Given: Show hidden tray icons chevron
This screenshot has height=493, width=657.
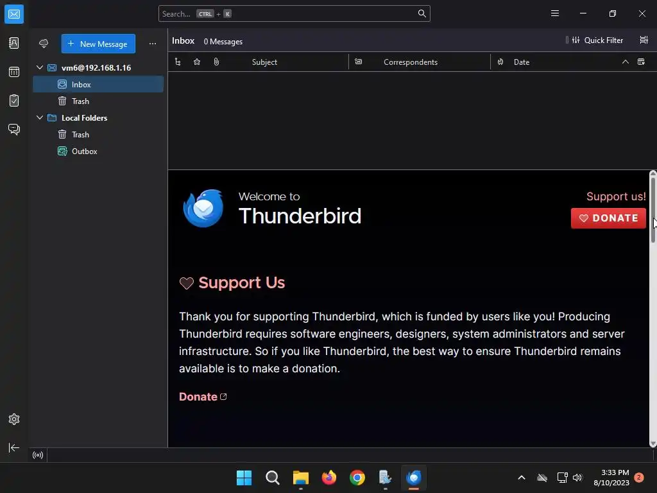Looking at the screenshot, I should [x=522, y=478].
